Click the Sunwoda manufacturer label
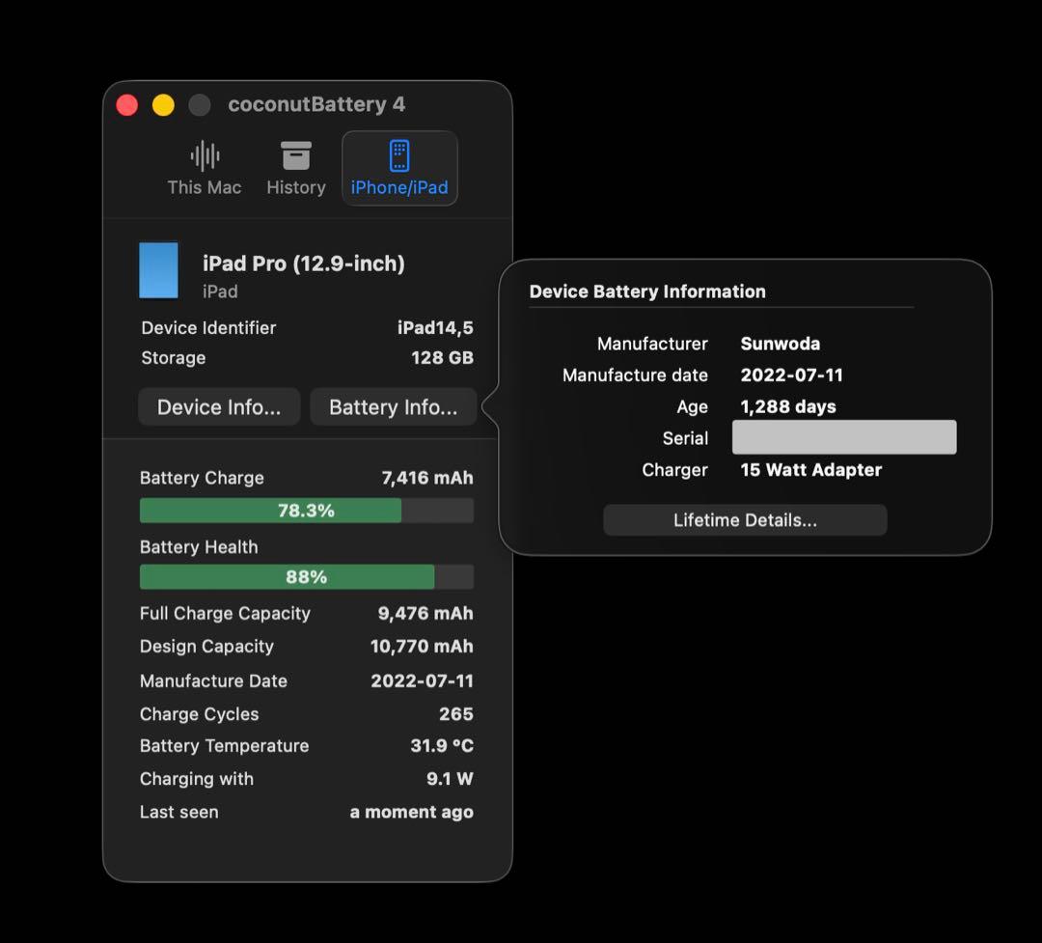The image size is (1042, 943). pos(780,343)
